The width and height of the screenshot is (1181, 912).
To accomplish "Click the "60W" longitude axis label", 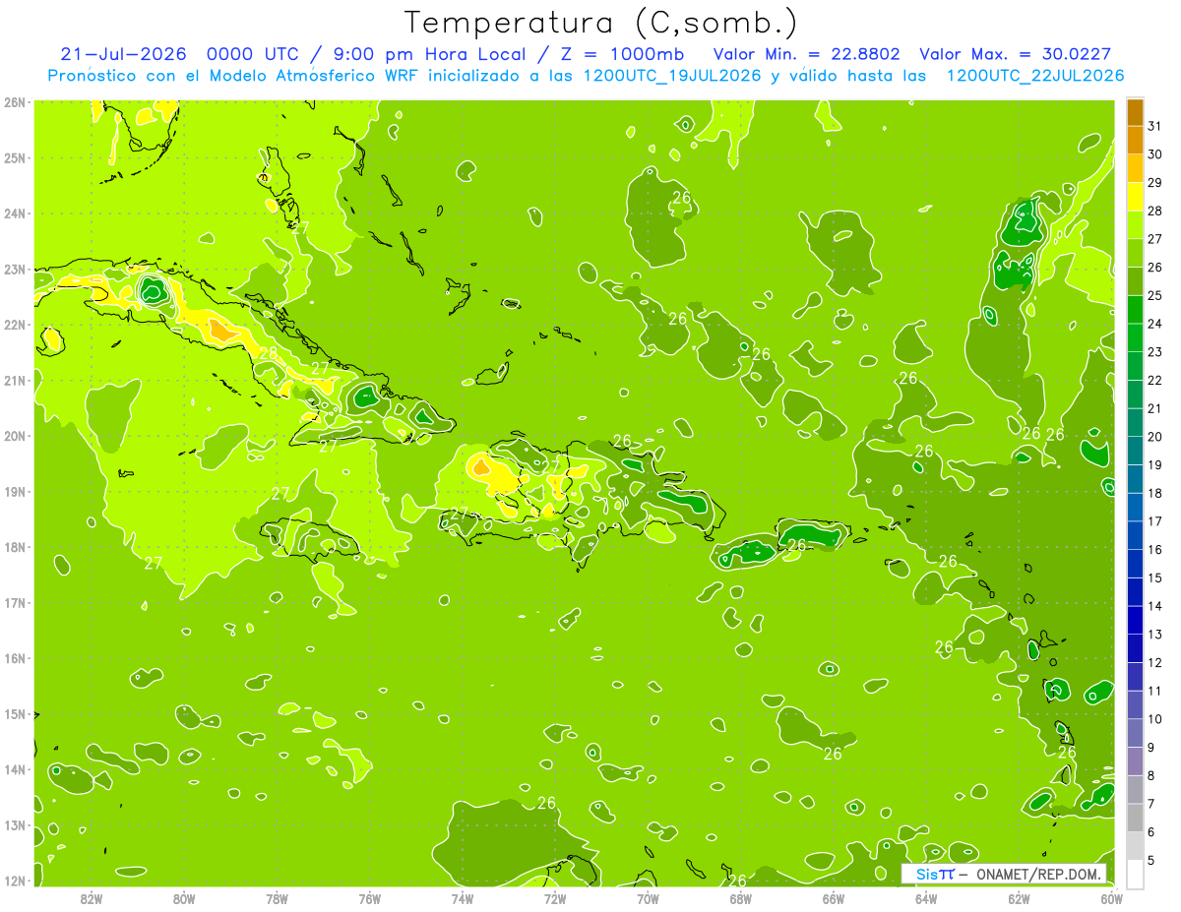I will pos(1112,898).
